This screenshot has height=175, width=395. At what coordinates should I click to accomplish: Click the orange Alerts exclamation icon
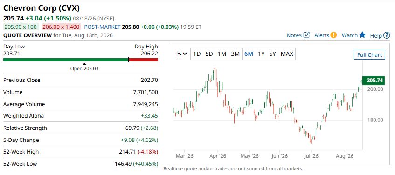click(x=333, y=35)
